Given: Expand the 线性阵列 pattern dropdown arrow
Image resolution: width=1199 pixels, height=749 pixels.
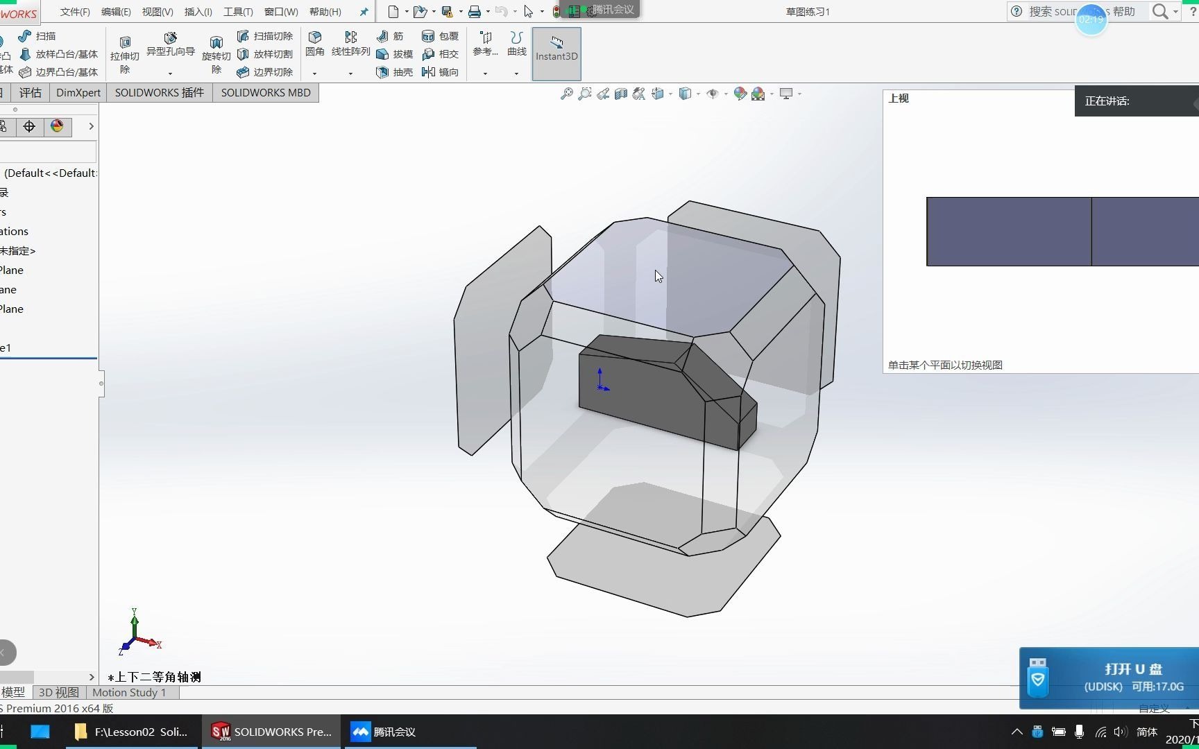Looking at the screenshot, I should tap(350, 73).
